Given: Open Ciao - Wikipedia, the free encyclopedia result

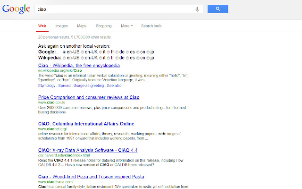Looking at the screenshot, I should point(79,66).
